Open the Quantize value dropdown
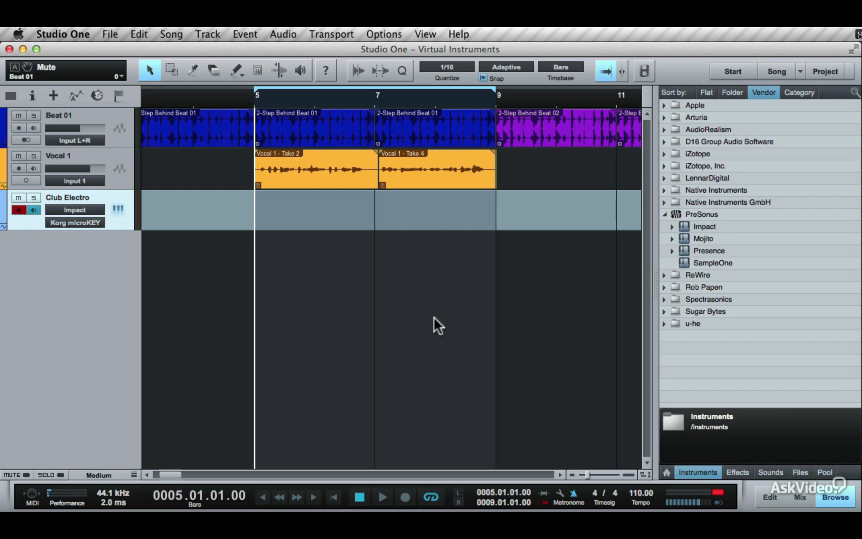 [446, 67]
